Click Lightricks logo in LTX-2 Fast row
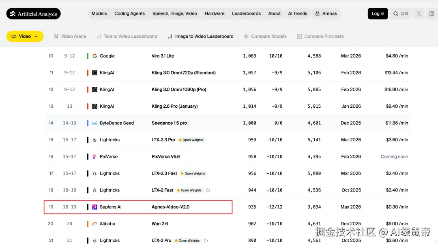The image size is (438, 245). (x=94, y=190)
